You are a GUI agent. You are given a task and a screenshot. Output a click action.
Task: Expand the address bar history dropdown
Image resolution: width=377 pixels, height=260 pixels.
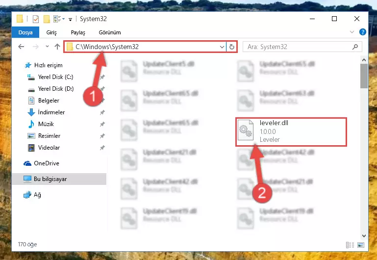click(222, 47)
